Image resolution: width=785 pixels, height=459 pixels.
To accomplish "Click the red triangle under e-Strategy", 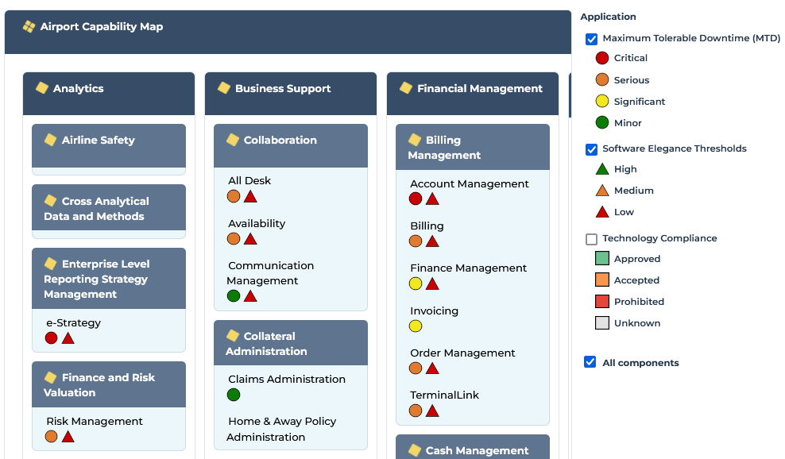I will (68, 338).
